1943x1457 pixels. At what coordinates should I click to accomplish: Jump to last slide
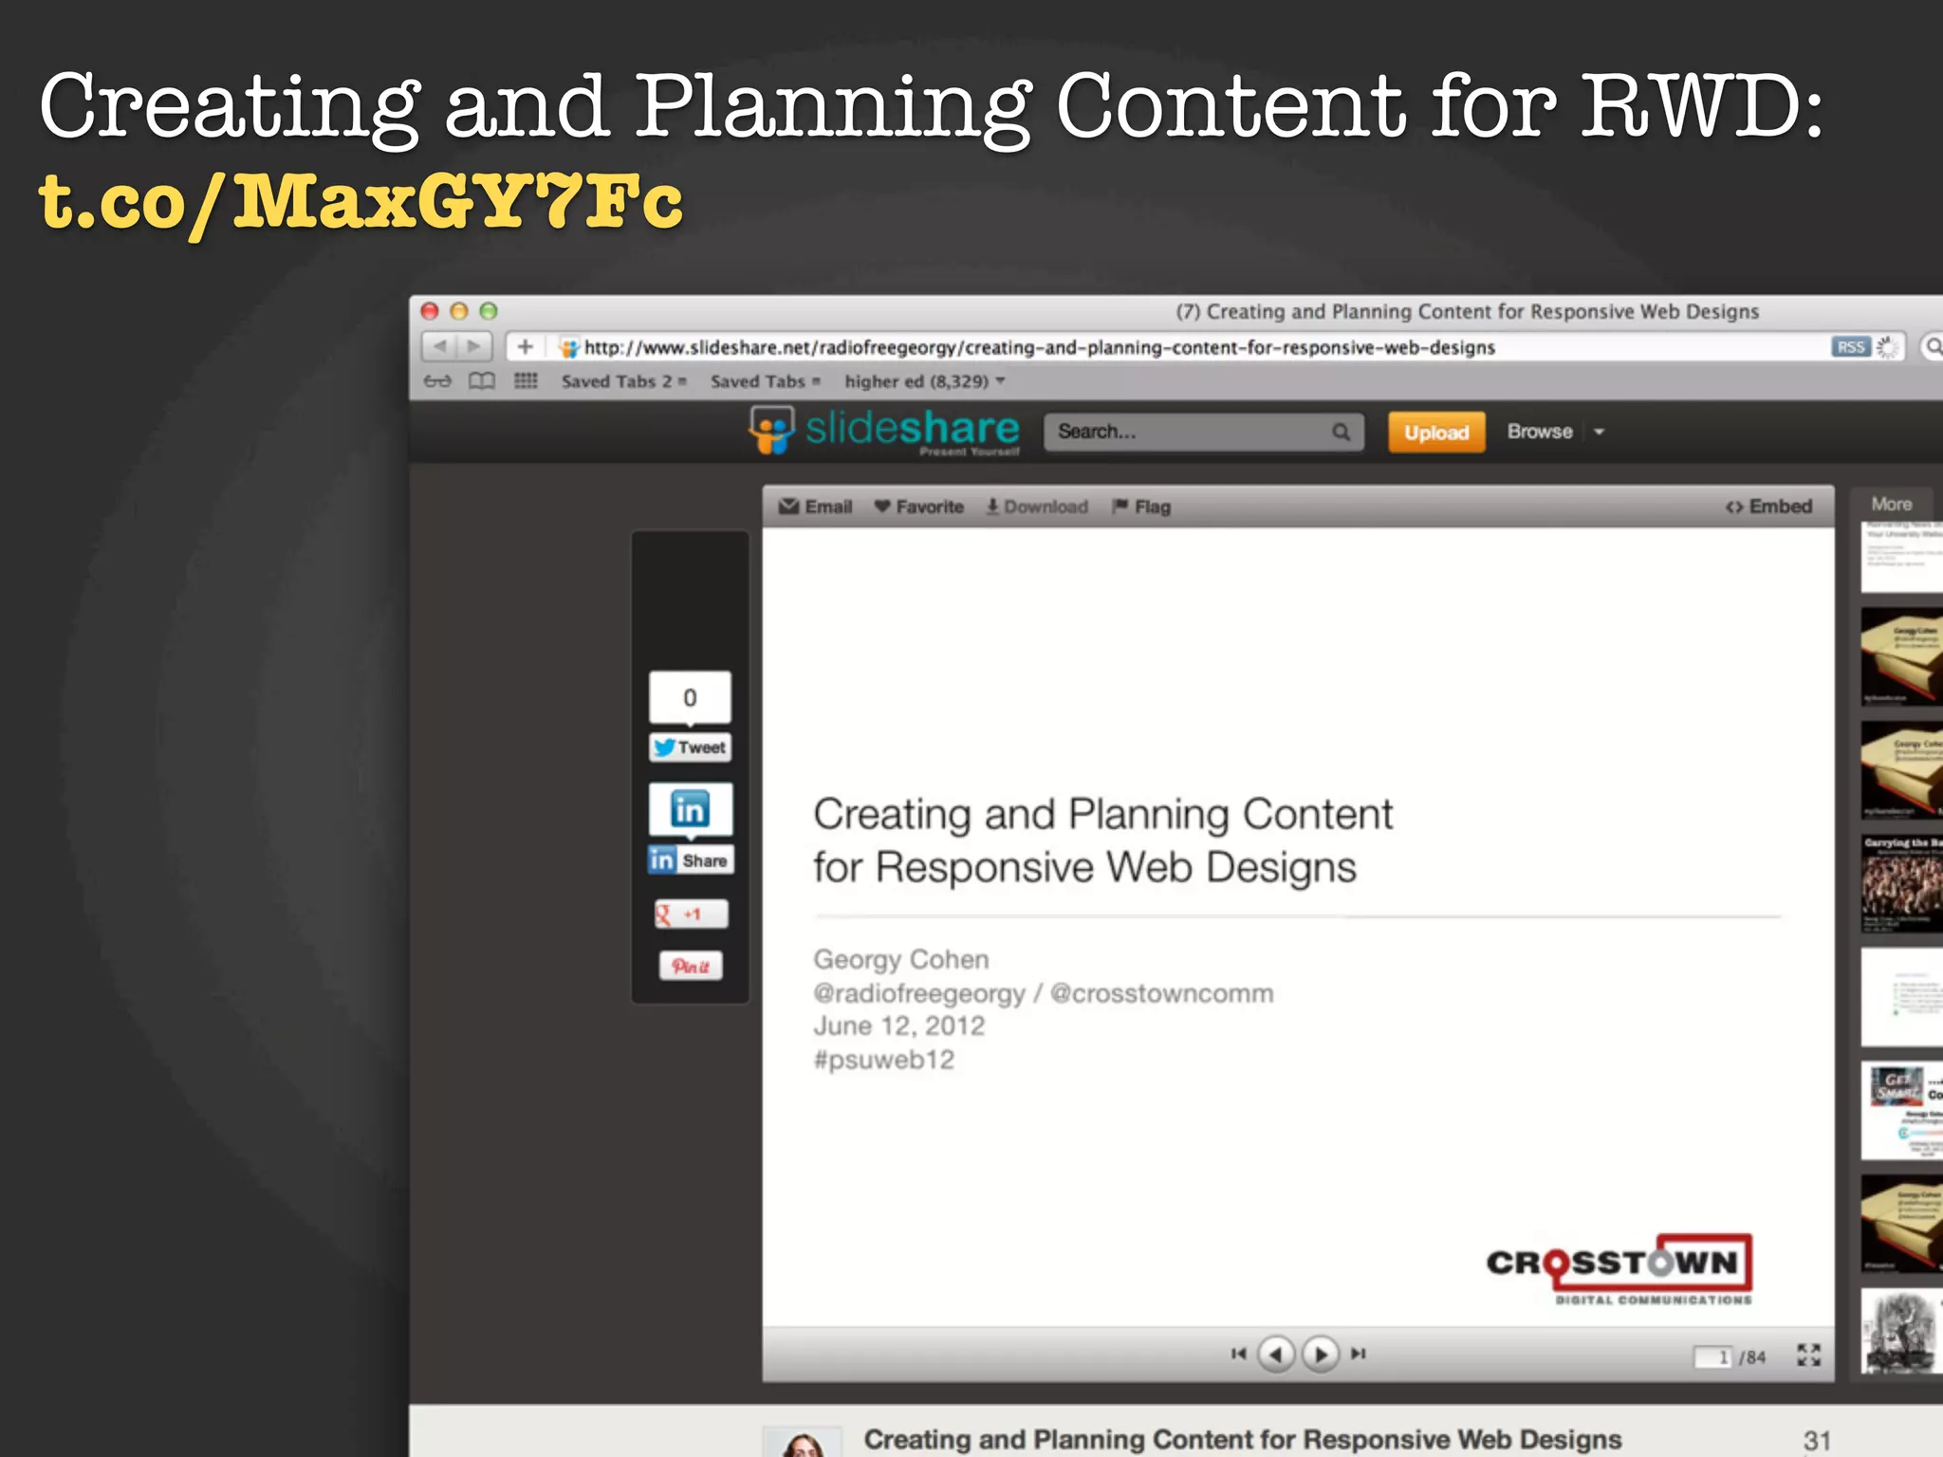tap(1359, 1354)
